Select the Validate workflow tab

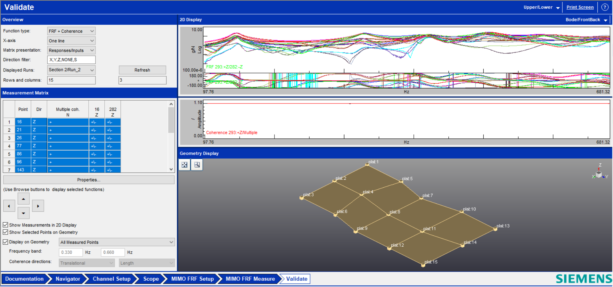[297, 279]
